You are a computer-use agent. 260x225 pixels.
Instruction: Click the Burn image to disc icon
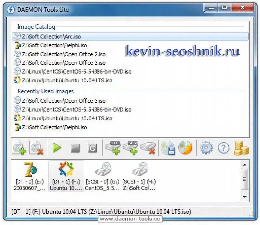(x=186, y=148)
